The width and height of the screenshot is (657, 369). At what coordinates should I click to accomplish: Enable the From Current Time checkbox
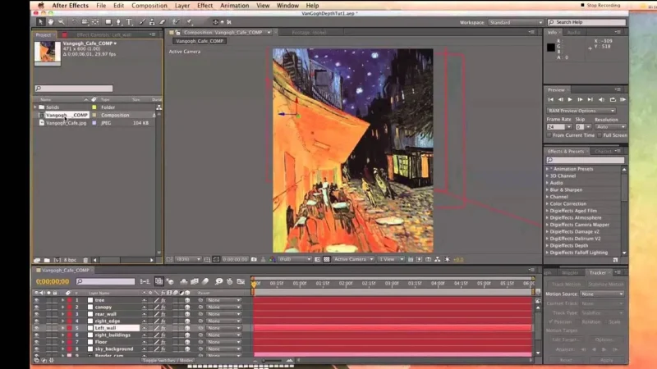tap(549, 135)
